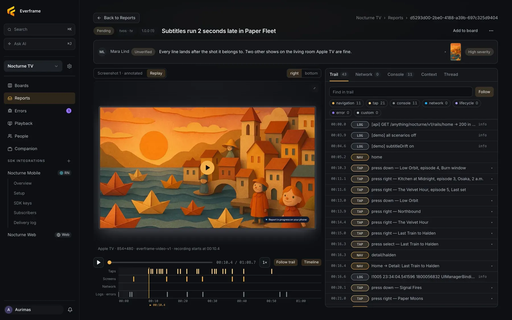Click the play button below the video
The width and height of the screenshot is (512, 320).
98,262
